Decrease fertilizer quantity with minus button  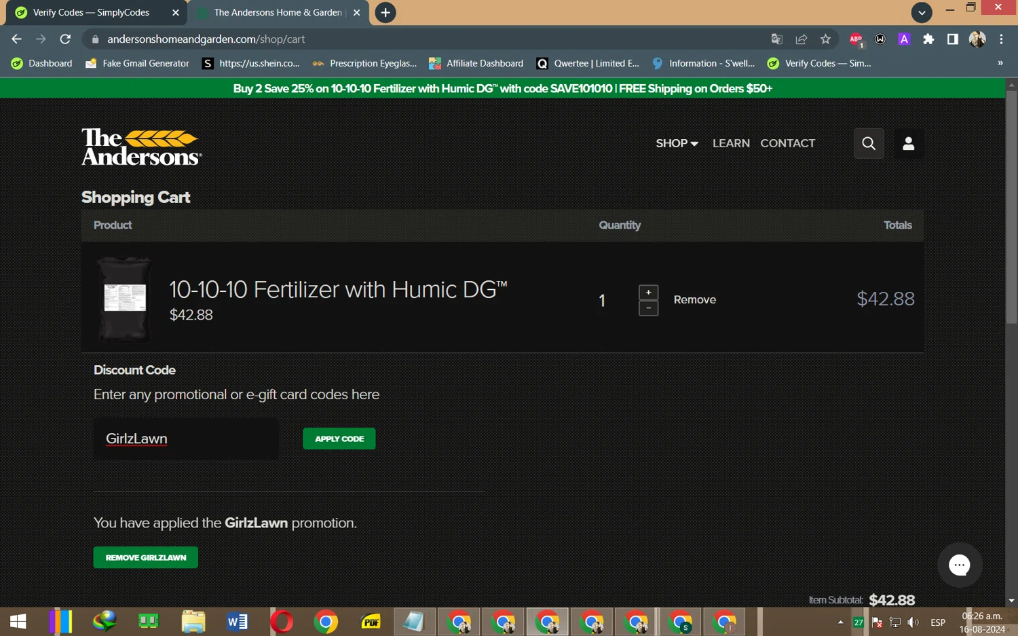[x=648, y=308]
